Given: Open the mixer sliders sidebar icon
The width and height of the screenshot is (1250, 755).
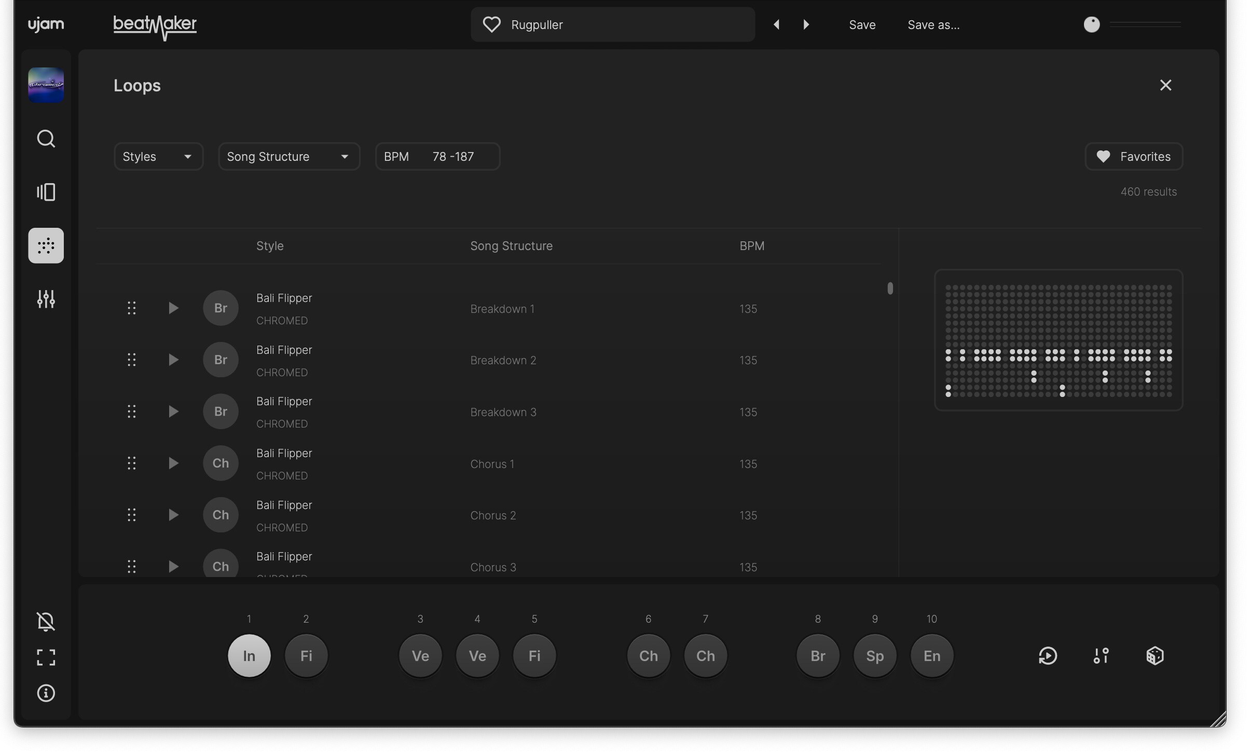Looking at the screenshot, I should pos(46,299).
